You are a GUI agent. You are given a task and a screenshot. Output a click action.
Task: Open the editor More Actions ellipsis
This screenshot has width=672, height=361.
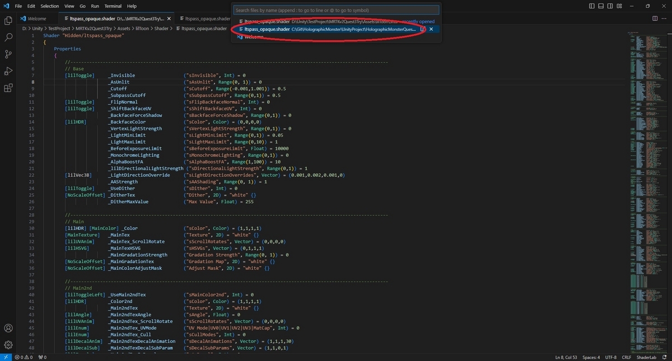663,18
